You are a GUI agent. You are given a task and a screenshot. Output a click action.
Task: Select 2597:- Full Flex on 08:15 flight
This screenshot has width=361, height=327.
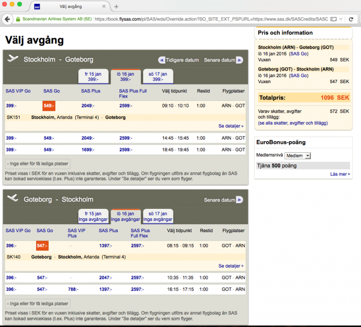coord(137,246)
